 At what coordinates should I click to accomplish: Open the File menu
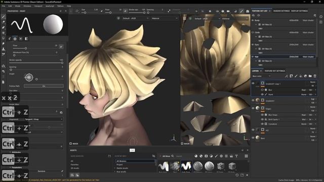click(4, 6)
